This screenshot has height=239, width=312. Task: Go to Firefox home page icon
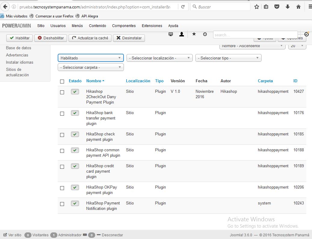pyautogui.click(x=298, y=7)
